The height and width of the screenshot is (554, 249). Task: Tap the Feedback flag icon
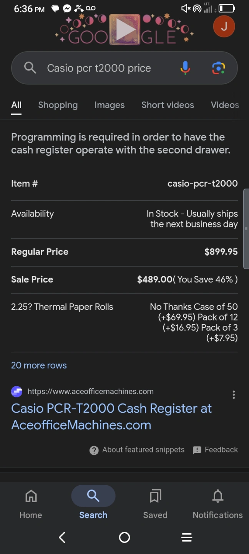[x=197, y=450]
